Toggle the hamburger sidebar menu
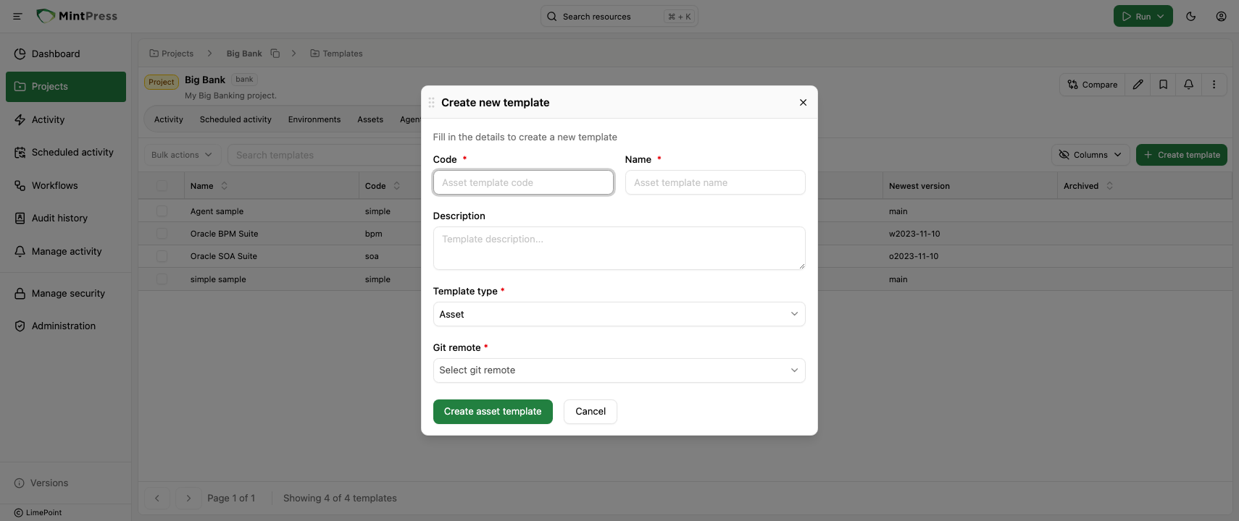This screenshot has width=1239, height=521. click(x=17, y=16)
